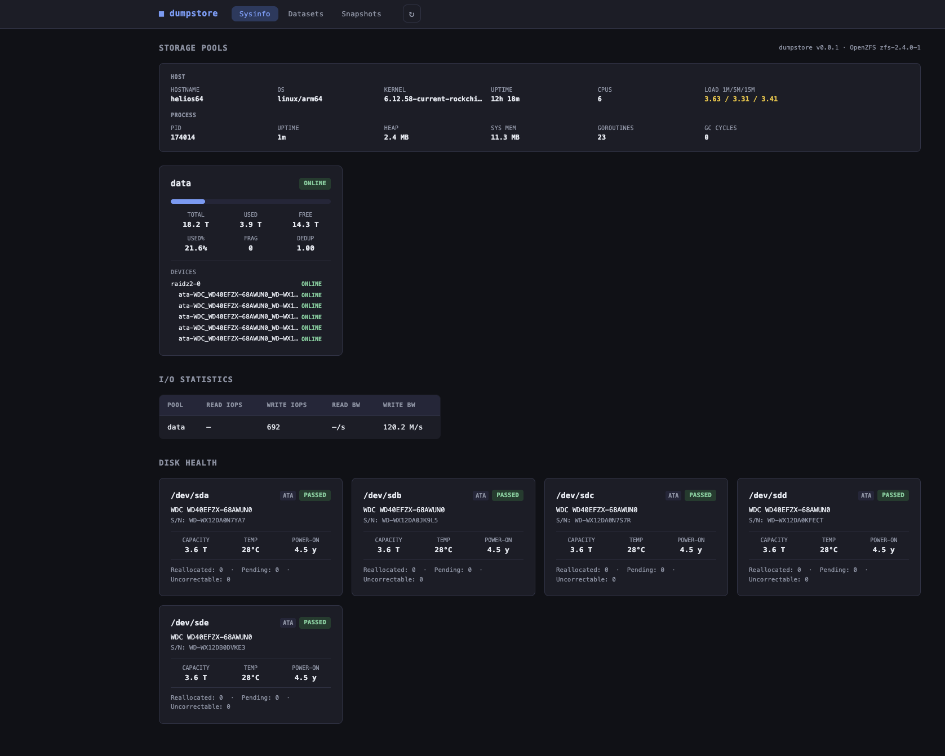This screenshot has height=756, width=945.
Task: Click the ONLINE badge on the data pool
Action: (314, 183)
